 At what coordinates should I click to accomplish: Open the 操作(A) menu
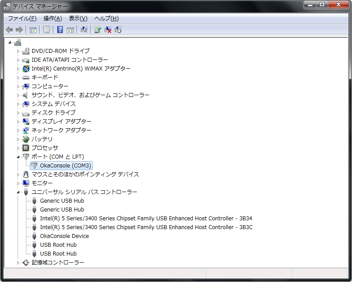[52, 19]
